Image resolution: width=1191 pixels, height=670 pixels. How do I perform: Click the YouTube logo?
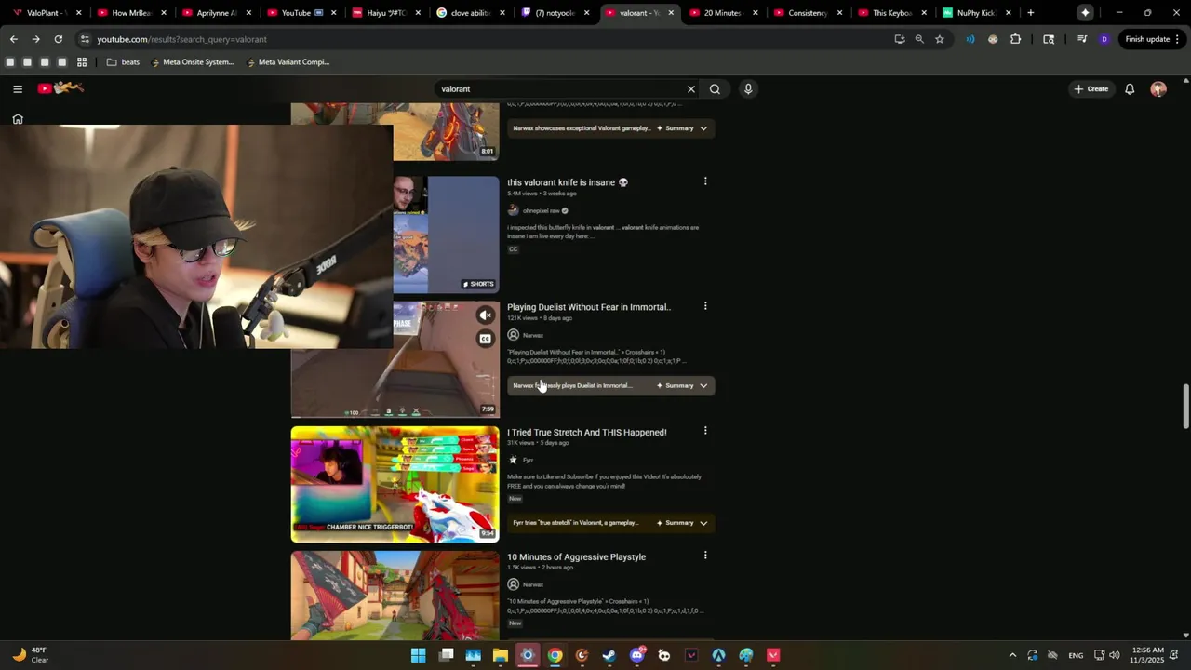click(60, 88)
